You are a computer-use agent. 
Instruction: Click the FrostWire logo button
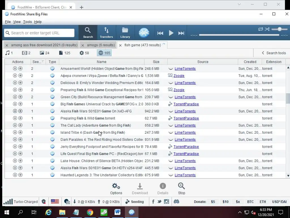tap(144, 33)
